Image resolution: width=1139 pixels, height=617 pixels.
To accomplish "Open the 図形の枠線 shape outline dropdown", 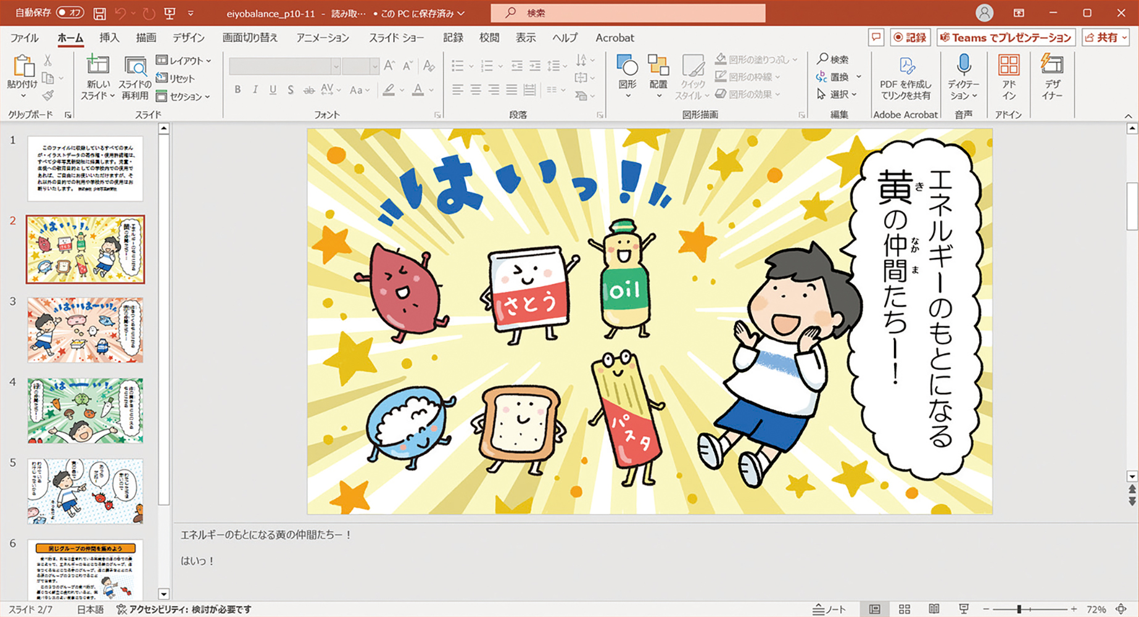I will [748, 77].
